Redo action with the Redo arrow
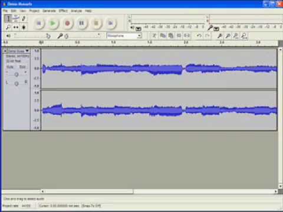 point(207,35)
